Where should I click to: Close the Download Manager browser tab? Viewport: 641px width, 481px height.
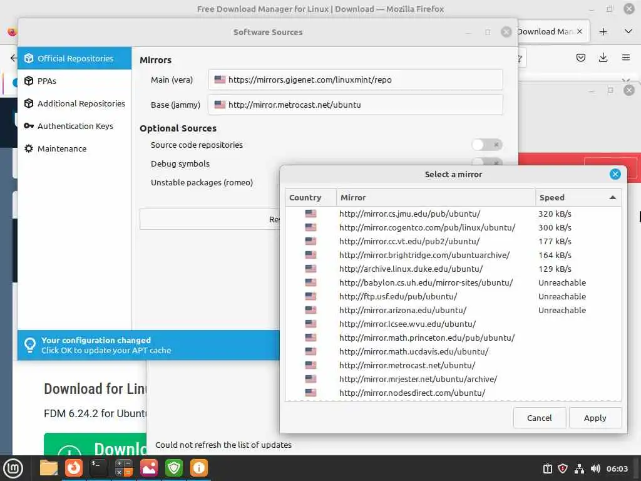[x=579, y=31]
